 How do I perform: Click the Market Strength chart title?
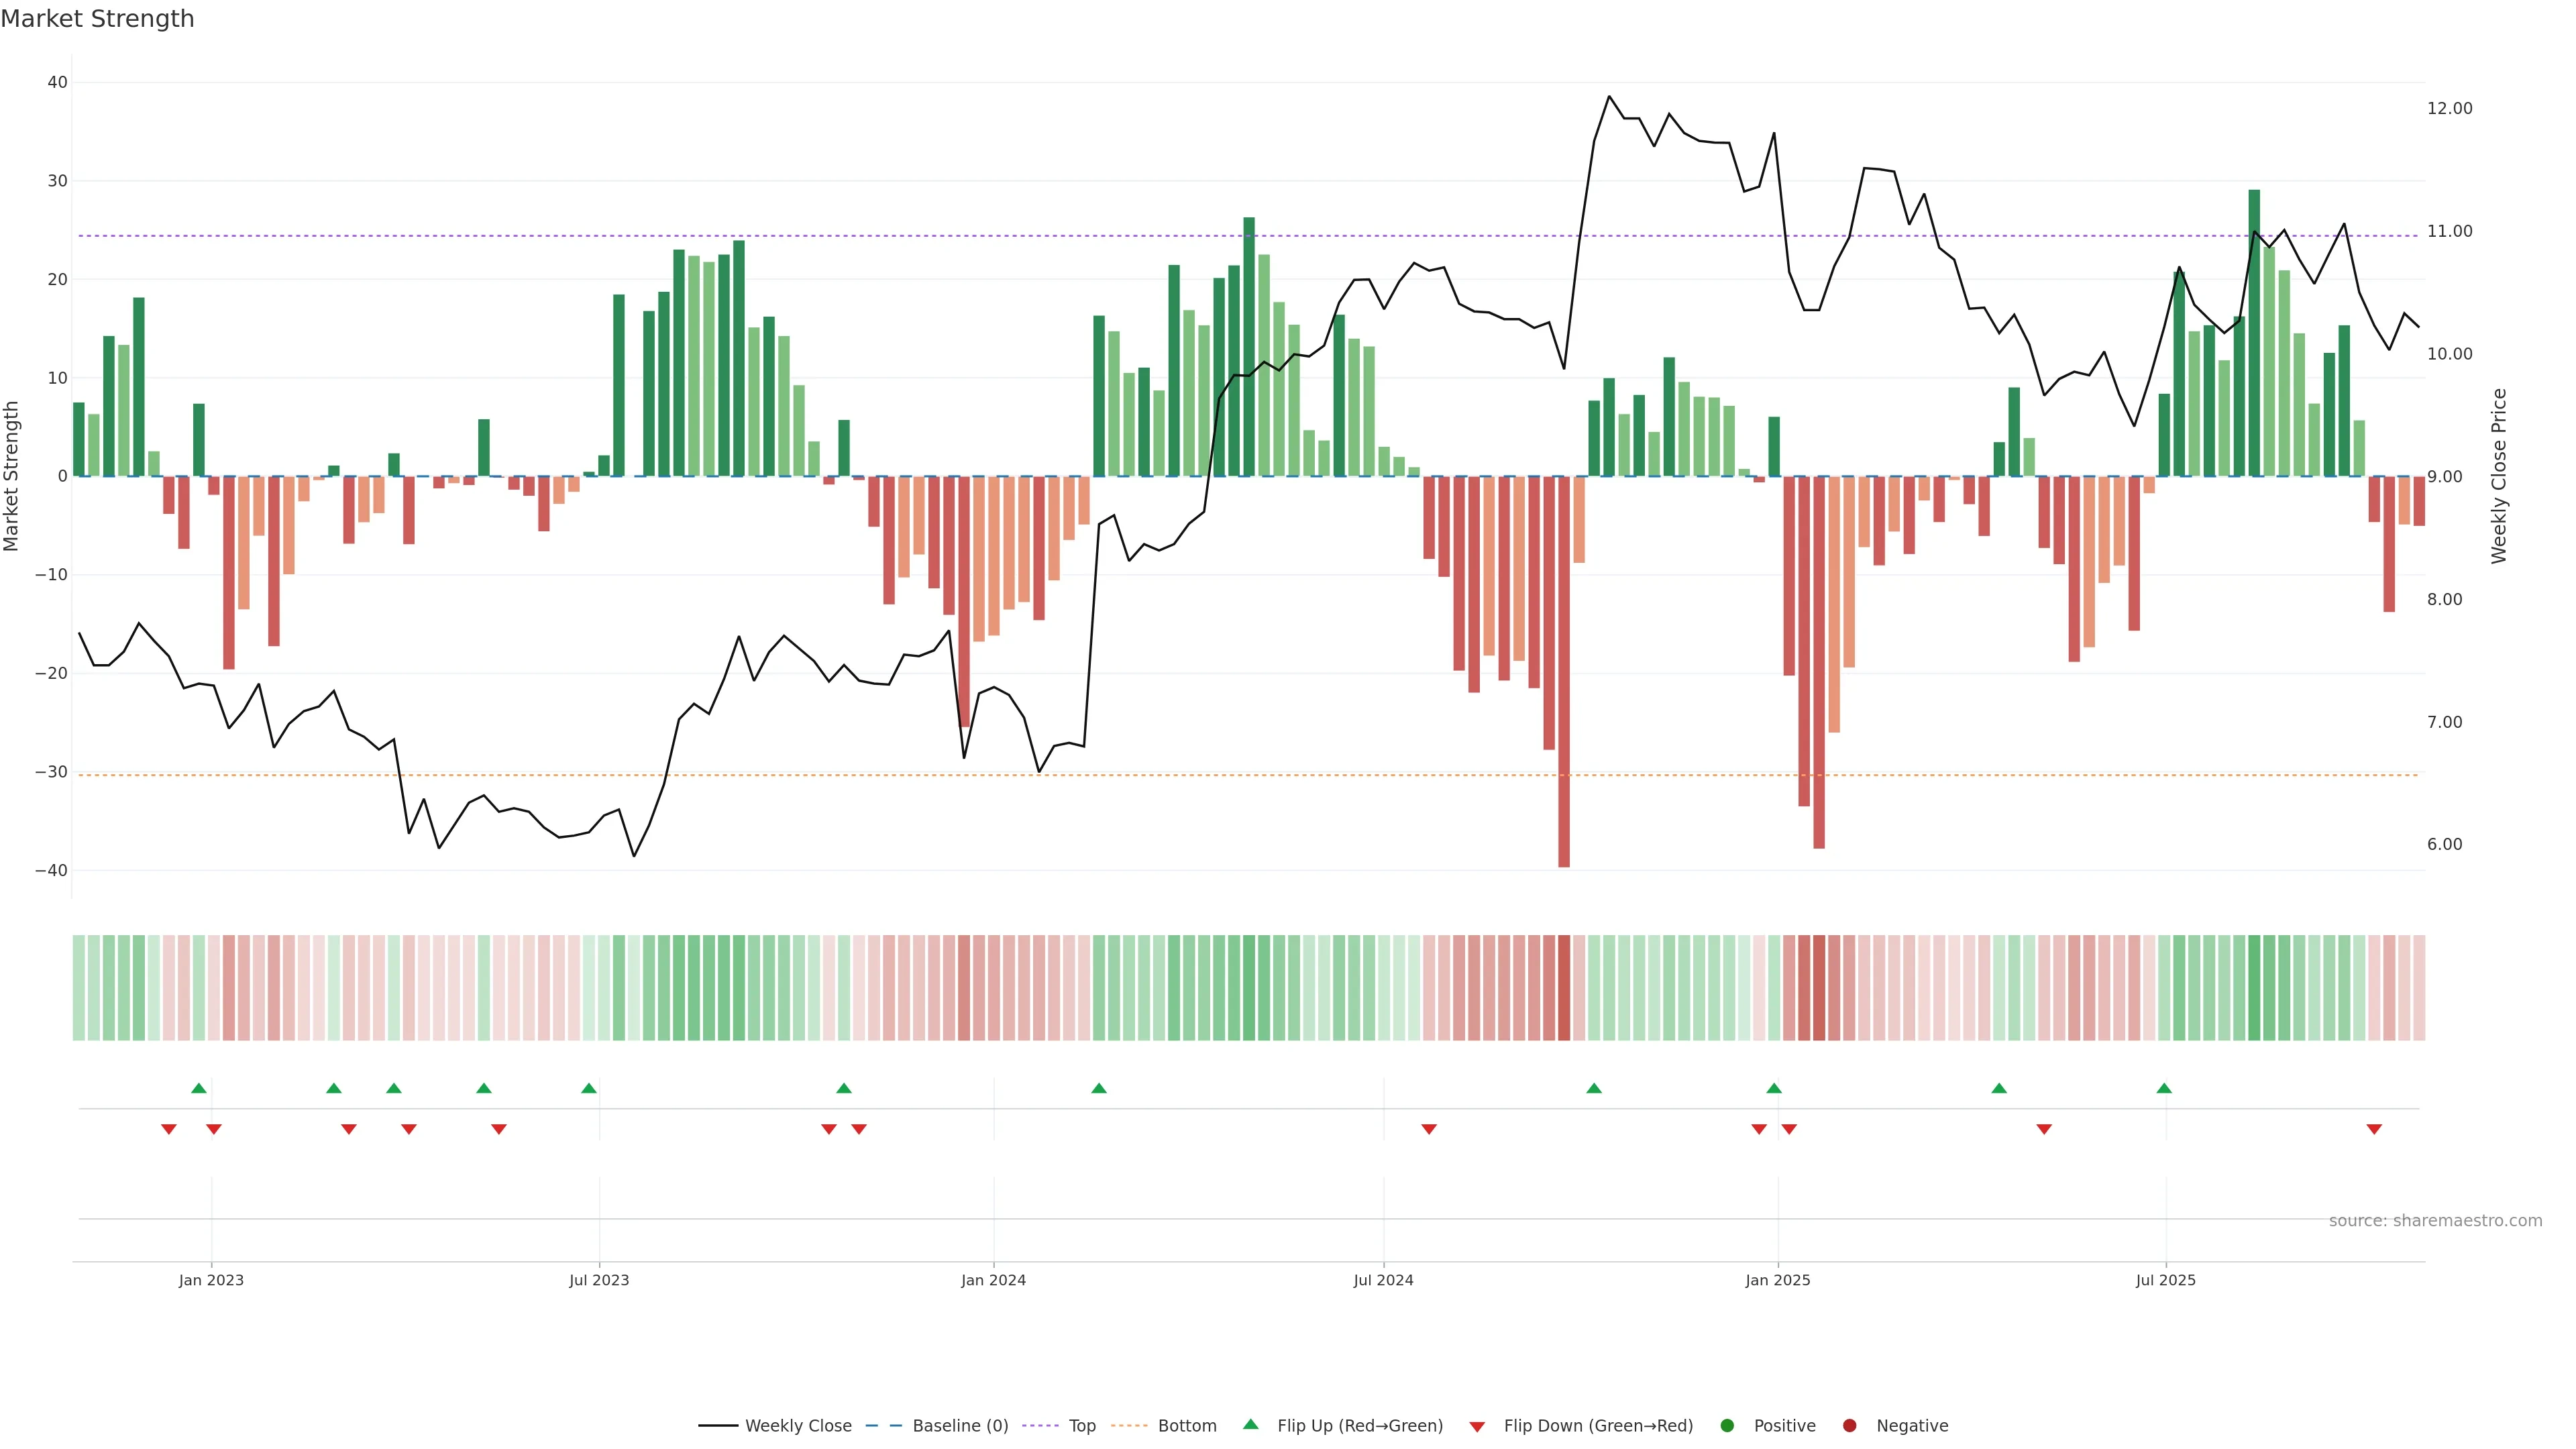[97, 19]
